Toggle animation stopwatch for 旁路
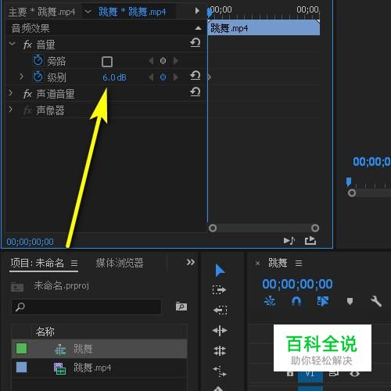This screenshot has height=391, width=391. (x=38, y=60)
